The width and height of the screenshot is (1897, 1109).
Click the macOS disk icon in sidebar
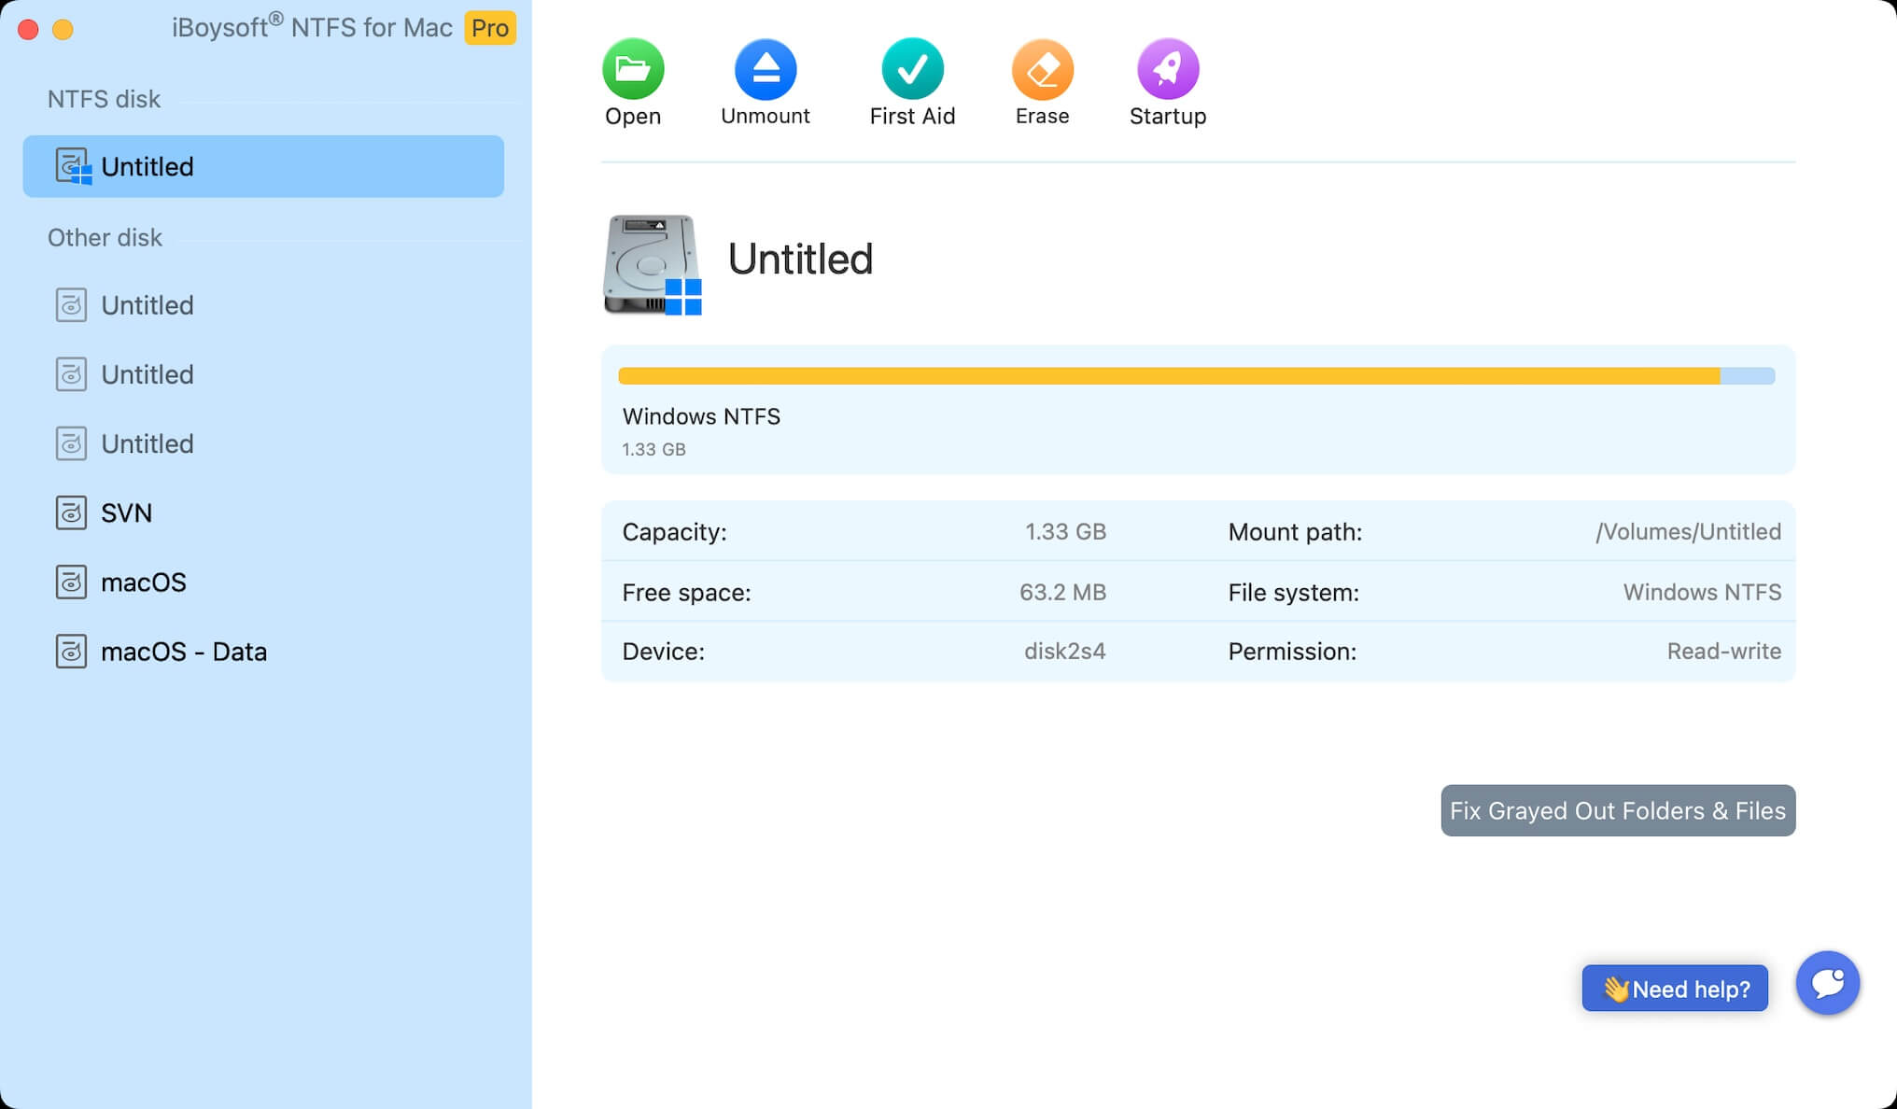(71, 582)
